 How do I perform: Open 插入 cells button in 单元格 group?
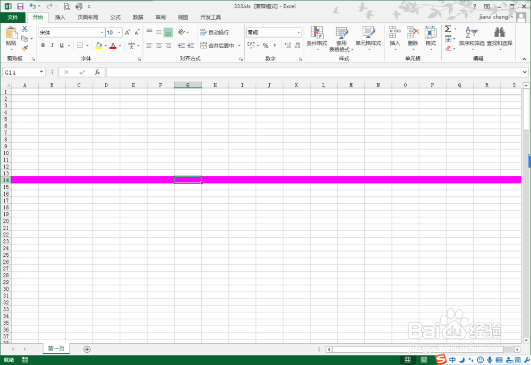coord(395,39)
